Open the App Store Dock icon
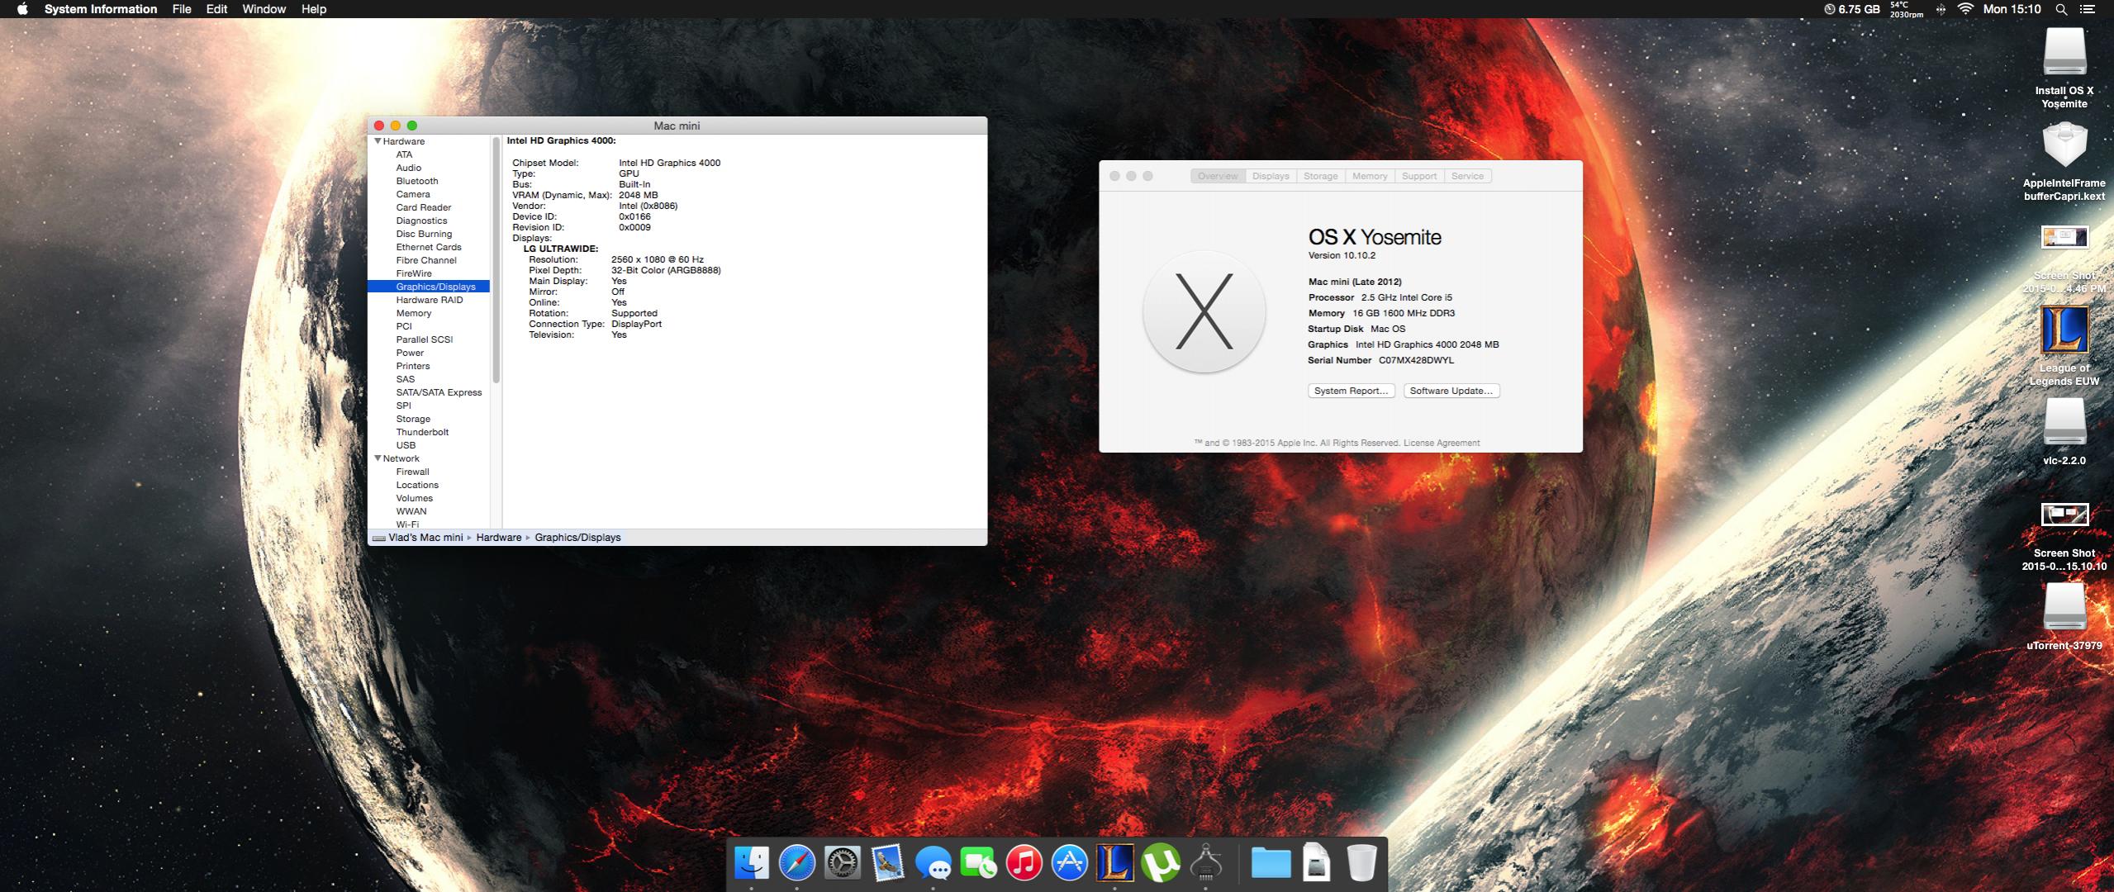Viewport: 2114px width, 892px height. (1070, 864)
